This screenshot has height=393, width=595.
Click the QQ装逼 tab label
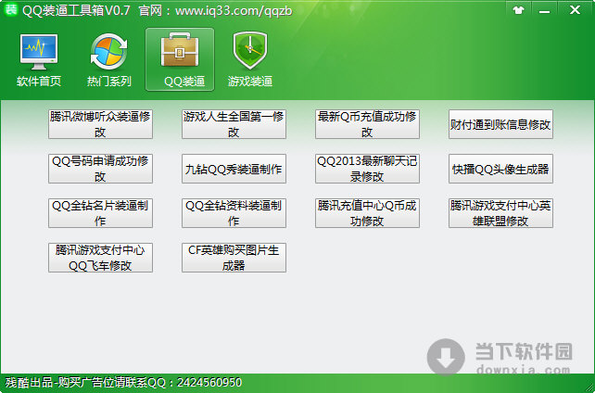click(184, 82)
